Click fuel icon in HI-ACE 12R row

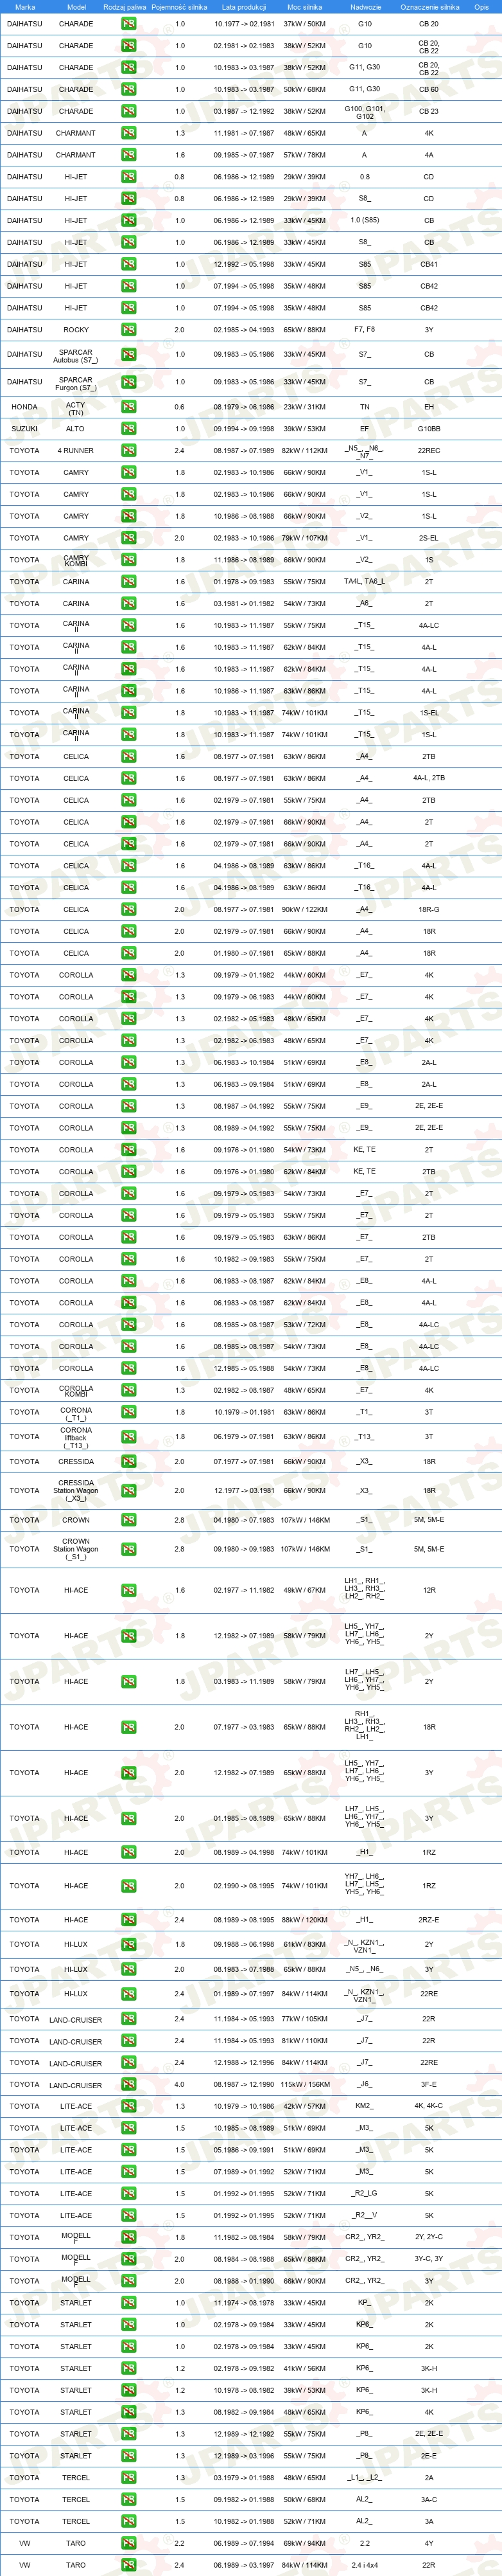[x=129, y=1590]
